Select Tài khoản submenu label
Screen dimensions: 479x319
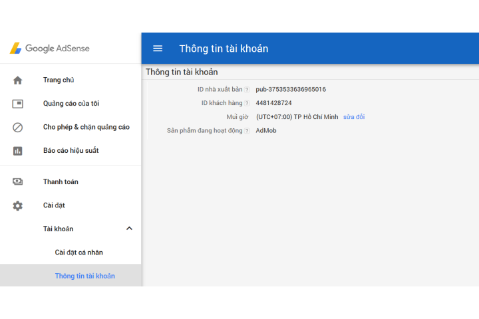click(58, 229)
